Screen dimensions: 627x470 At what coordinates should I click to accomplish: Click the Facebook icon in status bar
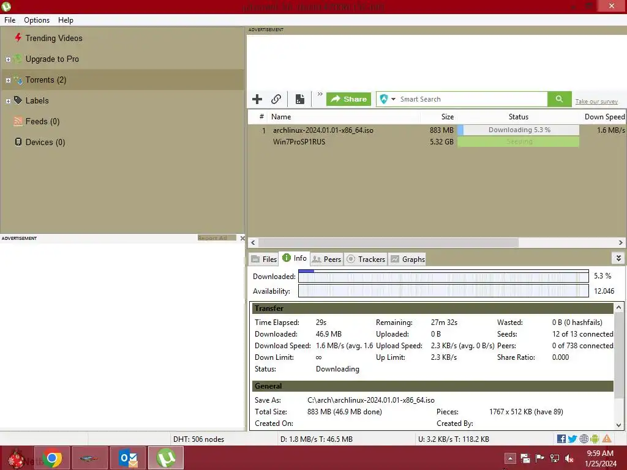[561, 439]
